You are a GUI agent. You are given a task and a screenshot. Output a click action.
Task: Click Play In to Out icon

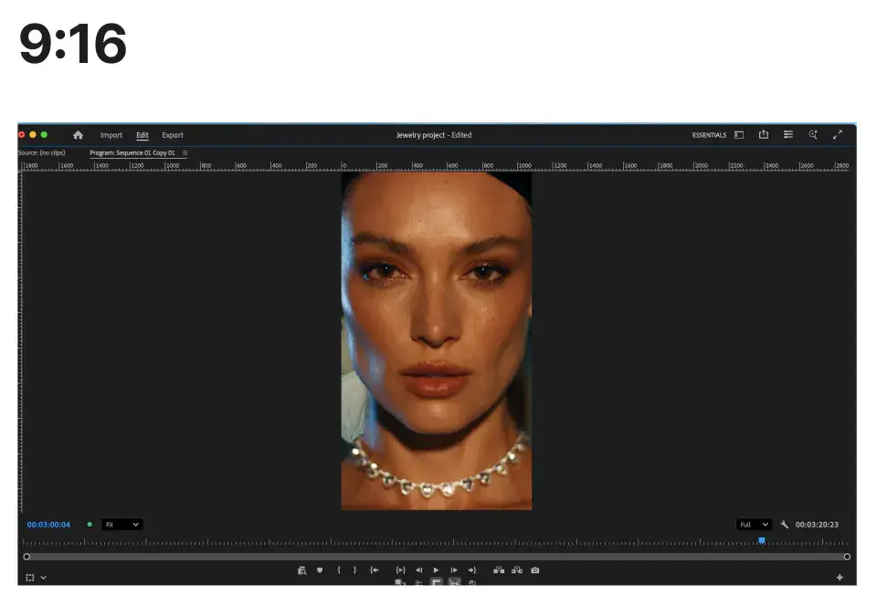400,570
